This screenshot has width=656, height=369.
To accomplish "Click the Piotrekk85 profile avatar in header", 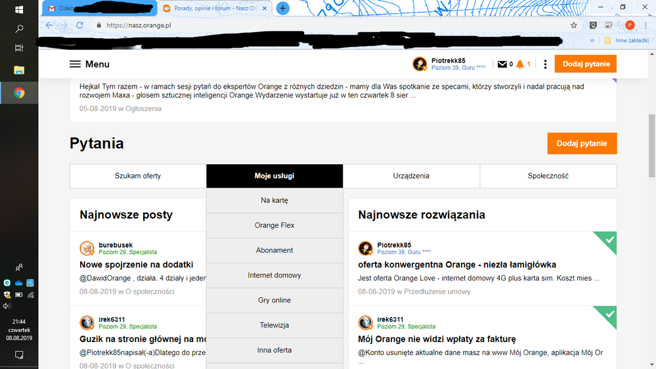I will coord(420,64).
